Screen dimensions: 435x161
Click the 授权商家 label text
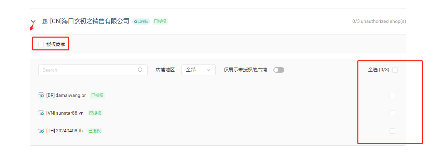56,44
